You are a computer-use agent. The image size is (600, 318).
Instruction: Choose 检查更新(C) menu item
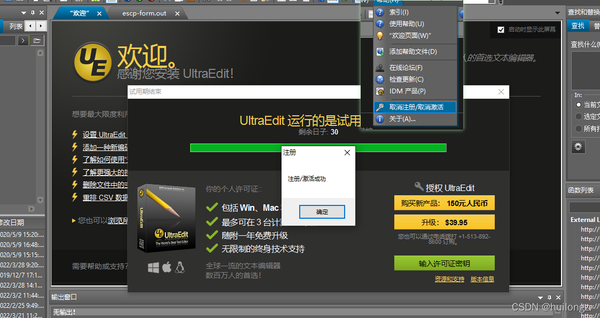pos(415,79)
